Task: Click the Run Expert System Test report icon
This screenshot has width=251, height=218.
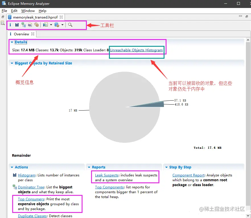Action: point(46,25)
